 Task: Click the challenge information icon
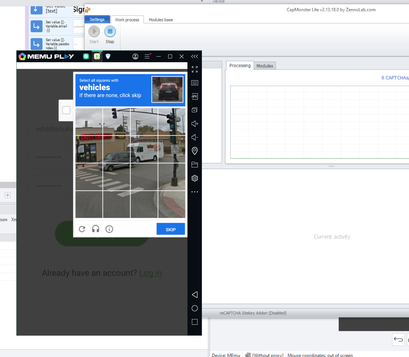109,229
